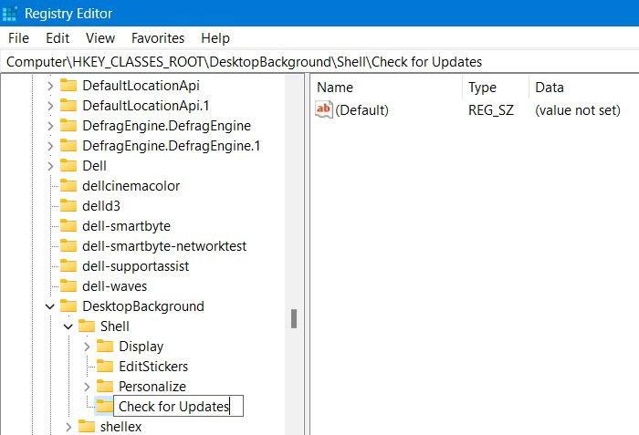The image size is (639, 435).
Task: Click the dell-smartbyte-networktest folder icon
Action: pos(68,245)
